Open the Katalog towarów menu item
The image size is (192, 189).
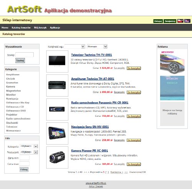[21, 28]
